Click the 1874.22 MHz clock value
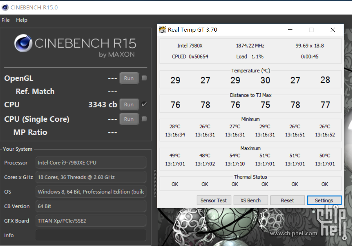352x246 pixels. coord(250,46)
